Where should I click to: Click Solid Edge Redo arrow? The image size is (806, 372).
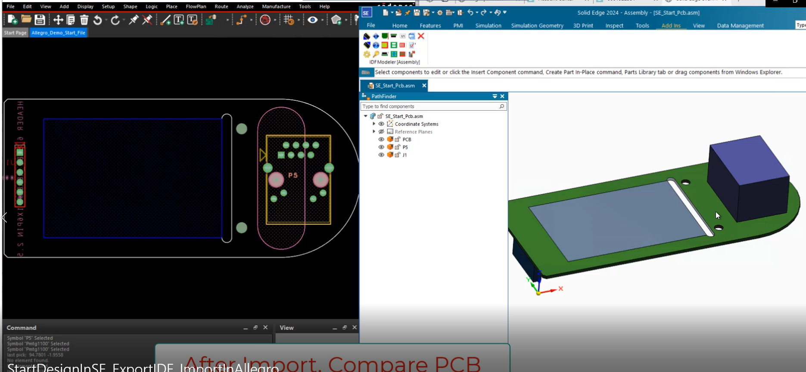pos(483,12)
